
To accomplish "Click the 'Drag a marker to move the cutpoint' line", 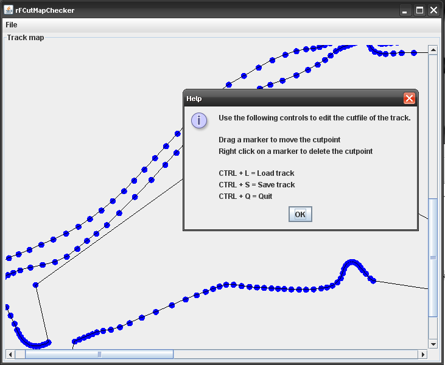I will coord(279,140).
